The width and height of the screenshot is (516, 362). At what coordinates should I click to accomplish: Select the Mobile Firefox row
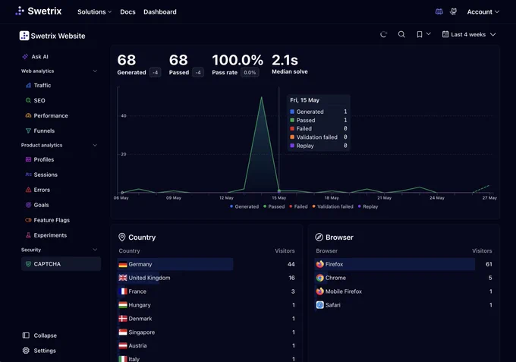(404, 291)
